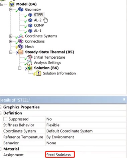This screenshot has height=158, width=127.
Task: Select the COMP body
Action: (39, 25)
